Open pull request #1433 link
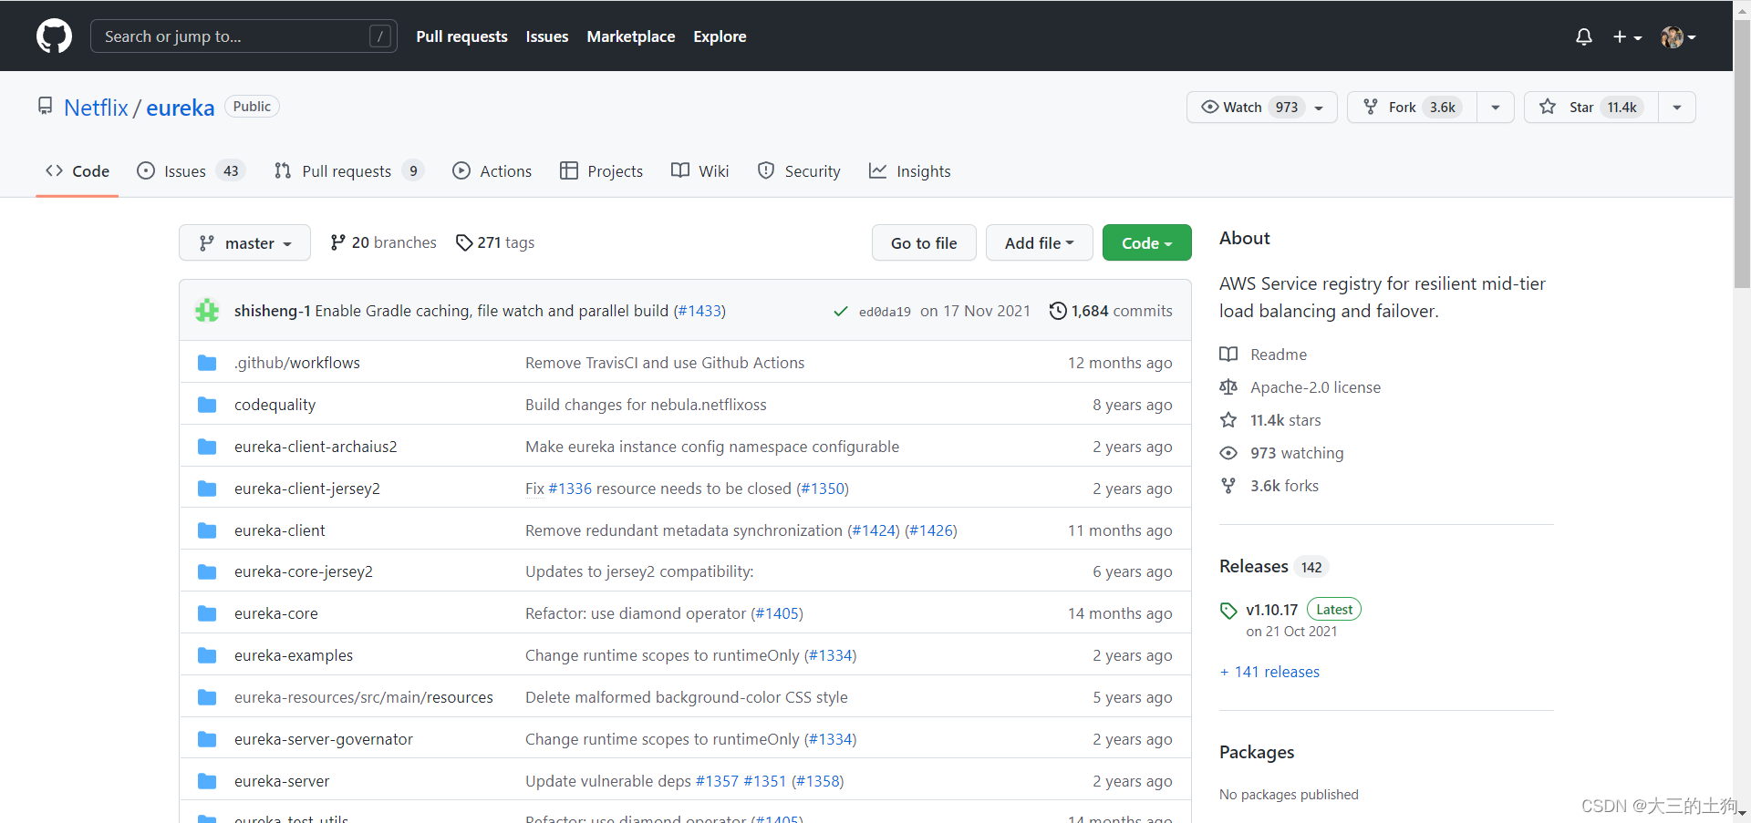This screenshot has height=823, width=1751. pyautogui.click(x=699, y=311)
